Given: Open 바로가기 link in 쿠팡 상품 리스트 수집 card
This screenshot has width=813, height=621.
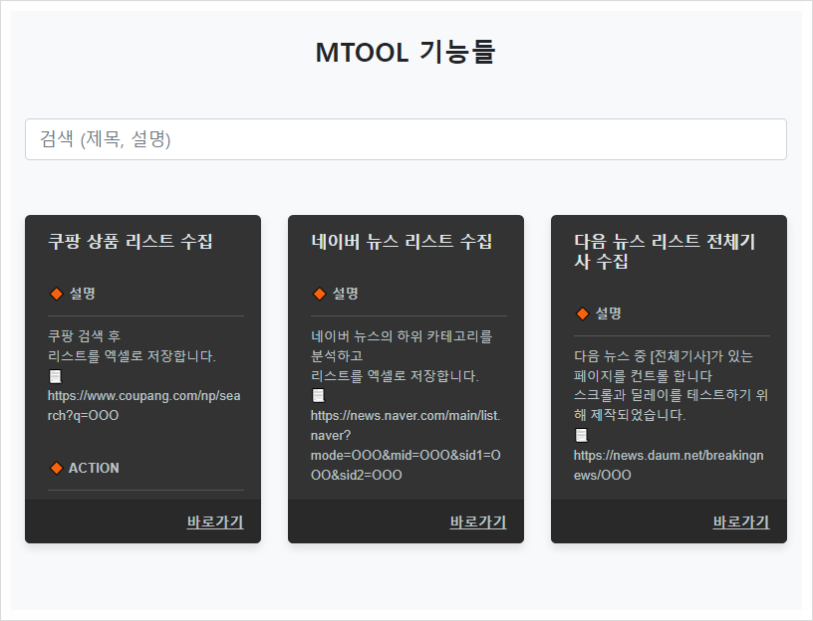Looking at the screenshot, I should click(x=214, y=521).
